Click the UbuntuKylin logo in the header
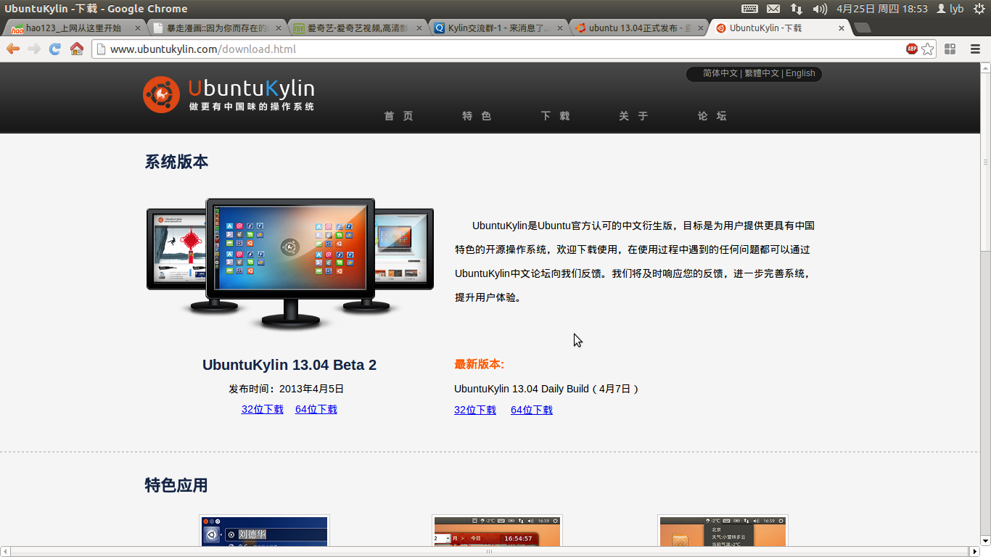Image resolution: width=991 pixels, height=557 pixels. pyautogui.click(x=229, y=94)
